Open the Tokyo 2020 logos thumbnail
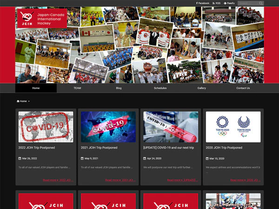Viewport: 279px width, 209px height. click(x=233, y=127)
